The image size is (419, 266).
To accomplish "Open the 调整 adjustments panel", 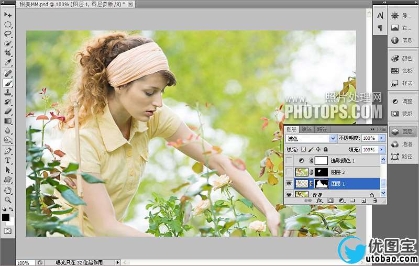I will [402, 102].
